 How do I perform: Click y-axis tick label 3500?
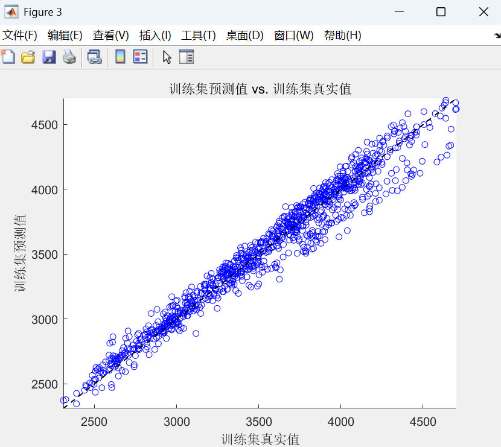pyautogui.click(x=45, y=255)
